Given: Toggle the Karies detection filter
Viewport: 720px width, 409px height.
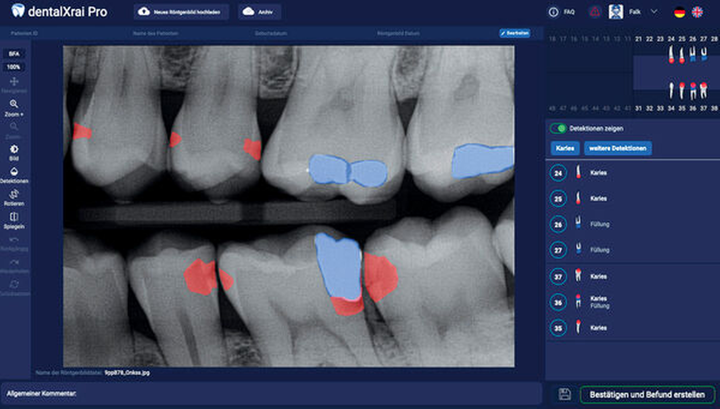Looking at the screenshot, I should [565, 148].
